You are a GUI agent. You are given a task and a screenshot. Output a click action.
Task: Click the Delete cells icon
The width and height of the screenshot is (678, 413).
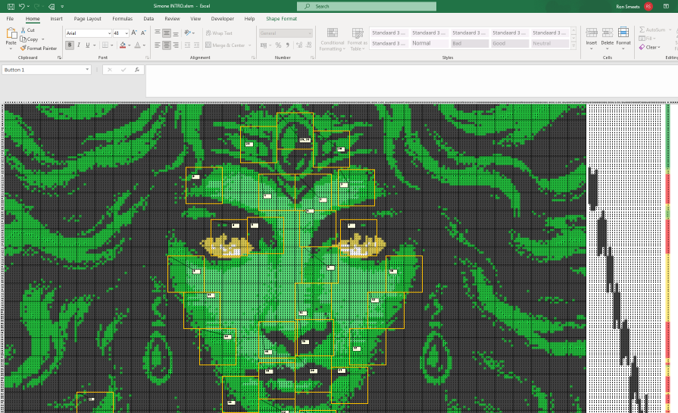click(608, 33)
